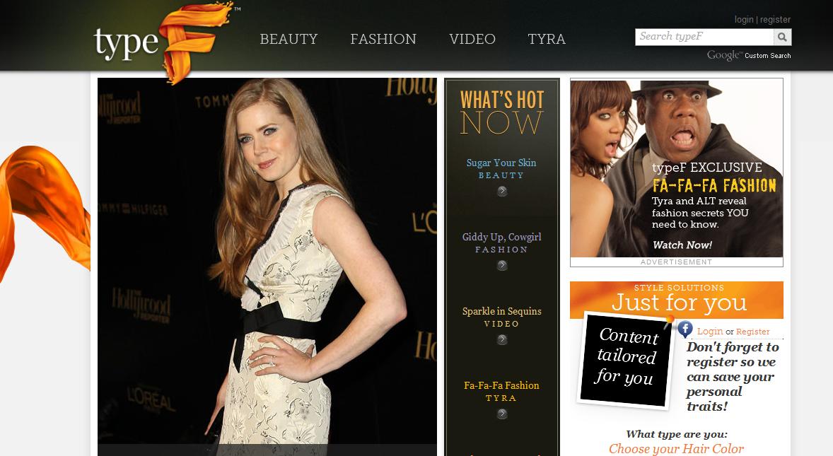
Task: Open the Sugar Your Skin article link
Action: coord(501,163)
